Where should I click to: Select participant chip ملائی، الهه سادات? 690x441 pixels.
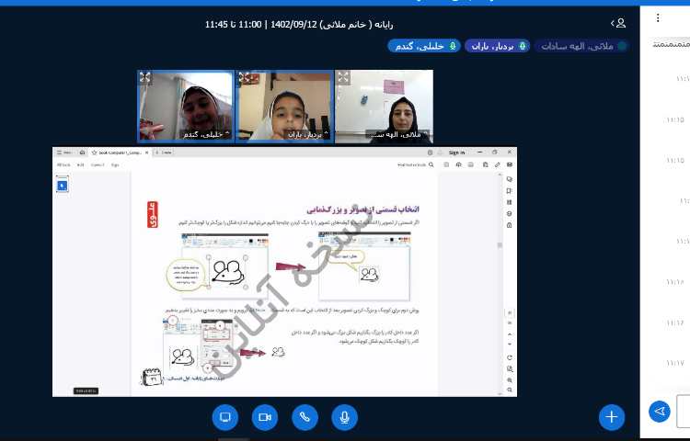(581, 46)
